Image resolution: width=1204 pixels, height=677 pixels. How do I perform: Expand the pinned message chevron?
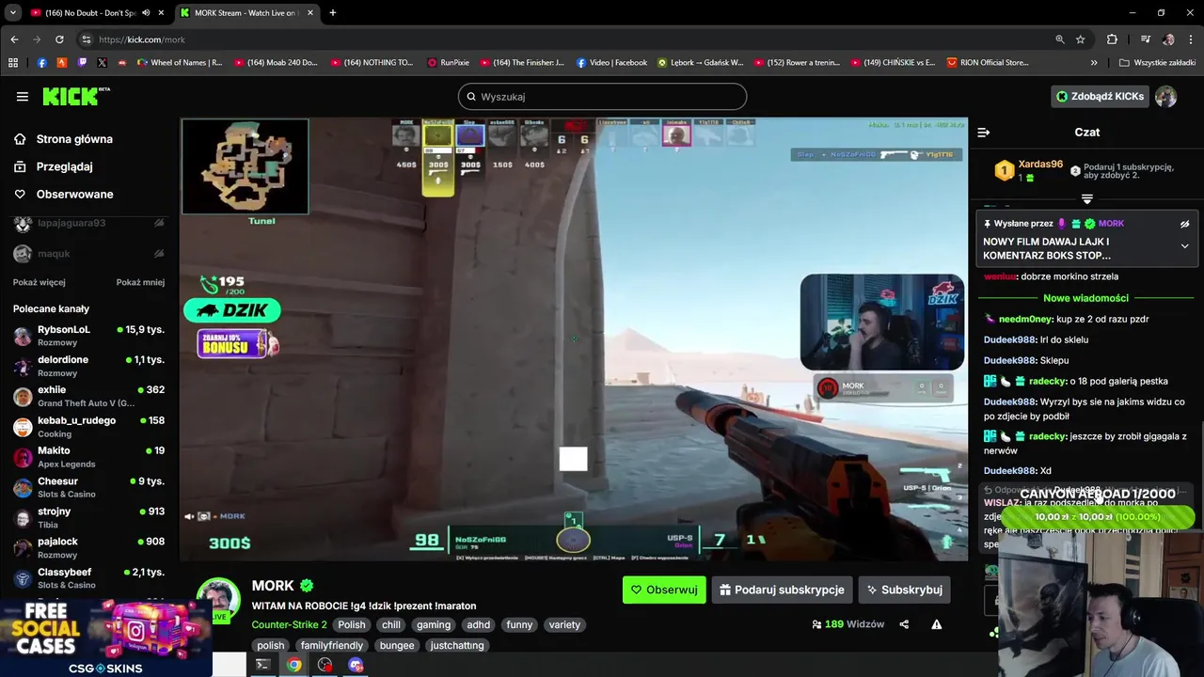coord(1184,246)
